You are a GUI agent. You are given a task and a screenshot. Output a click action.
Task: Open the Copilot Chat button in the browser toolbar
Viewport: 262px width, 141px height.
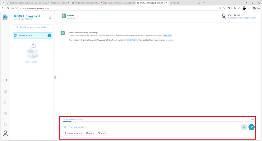click(x=257, y=8)
